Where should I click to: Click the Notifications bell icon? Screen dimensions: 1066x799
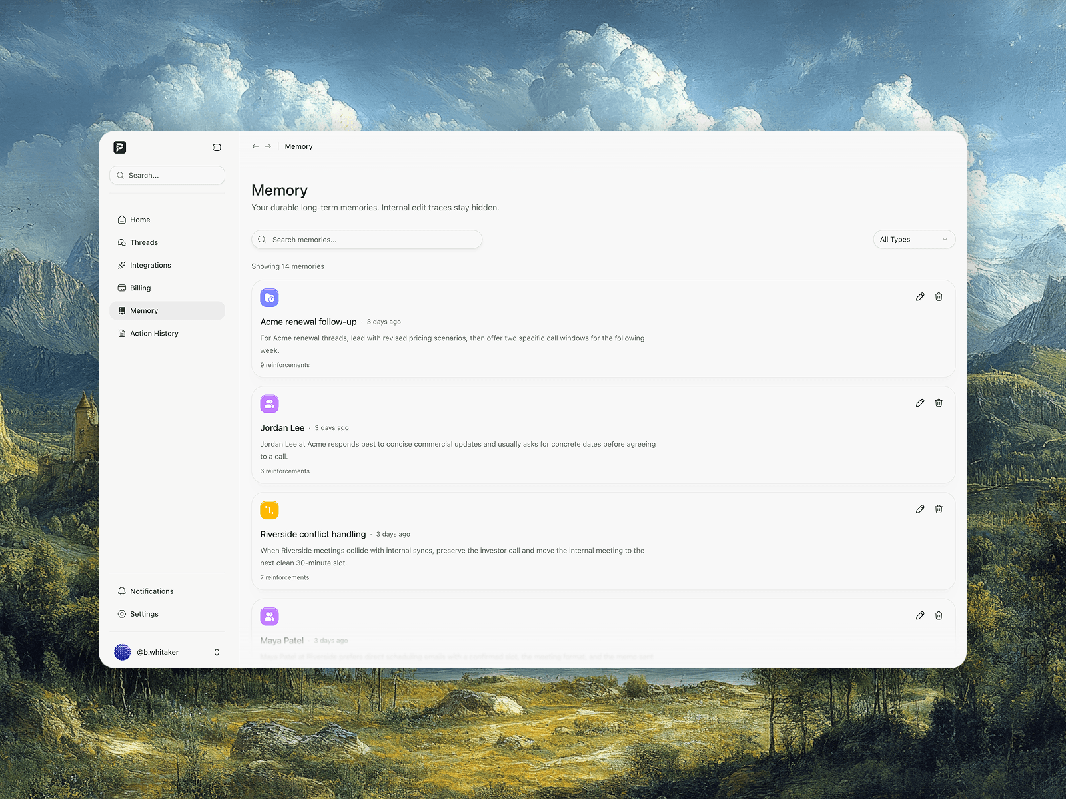click(x=122, y=591)
